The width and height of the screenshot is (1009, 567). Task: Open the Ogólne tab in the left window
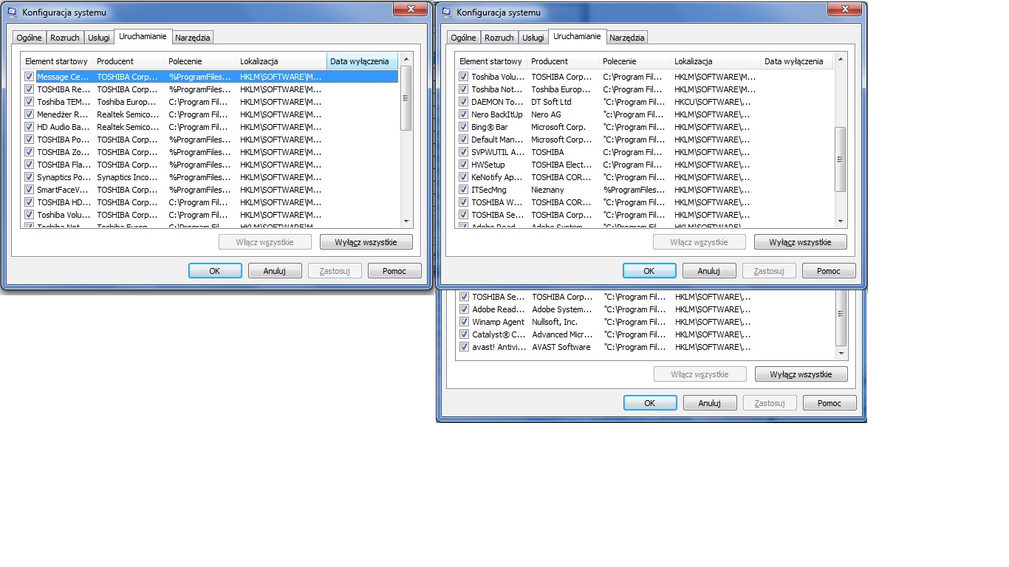tap(29, 38)
